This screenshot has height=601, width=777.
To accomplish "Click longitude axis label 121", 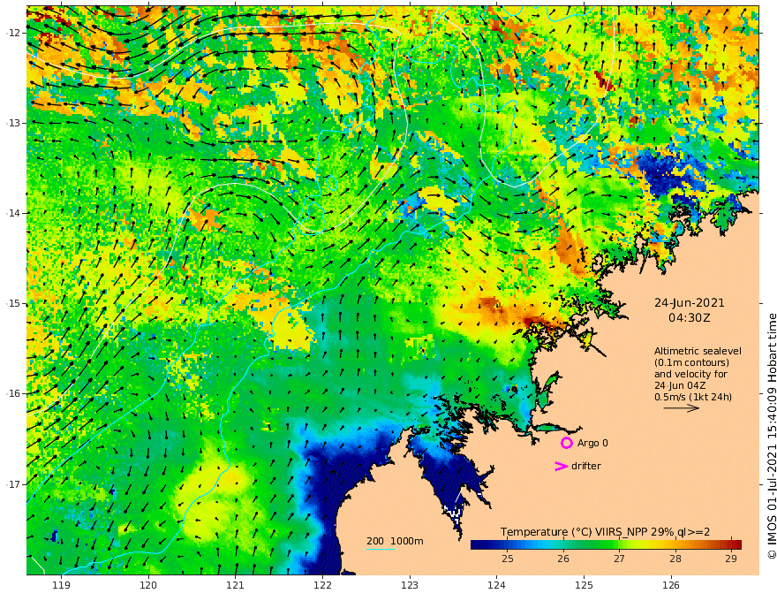I will pyautogui.click(x=236, y=586).
